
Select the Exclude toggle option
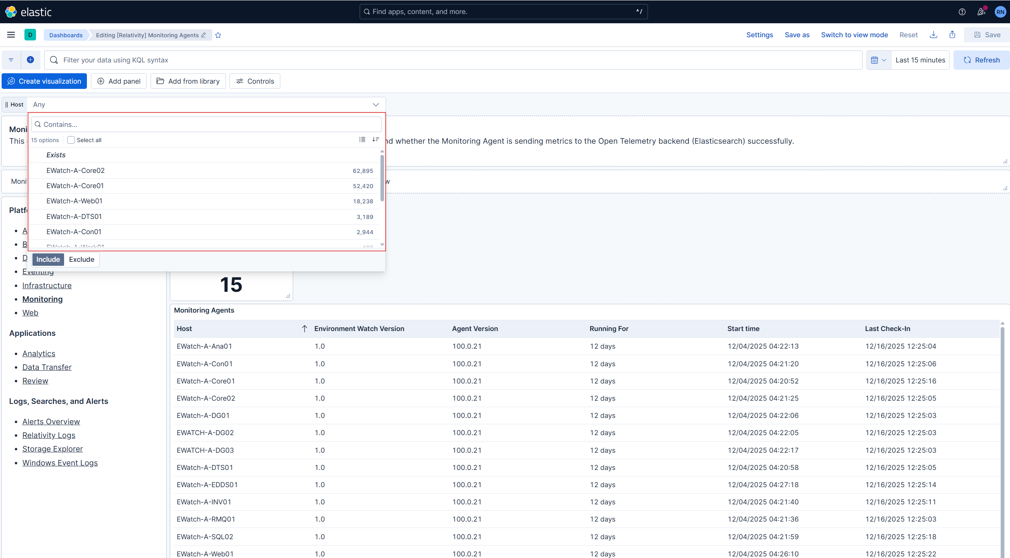82,259
